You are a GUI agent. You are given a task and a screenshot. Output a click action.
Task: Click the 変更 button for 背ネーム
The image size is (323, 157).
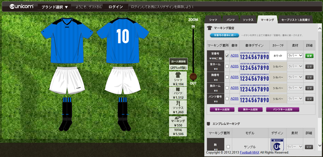tap(309, 66)
